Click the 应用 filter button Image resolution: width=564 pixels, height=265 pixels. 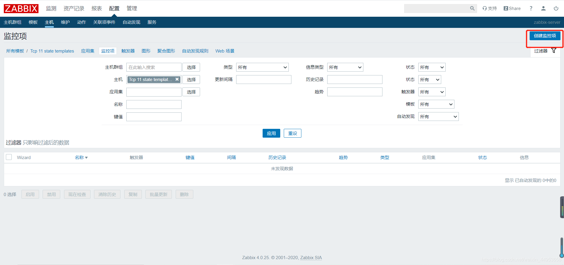click(x=271, y=133)
